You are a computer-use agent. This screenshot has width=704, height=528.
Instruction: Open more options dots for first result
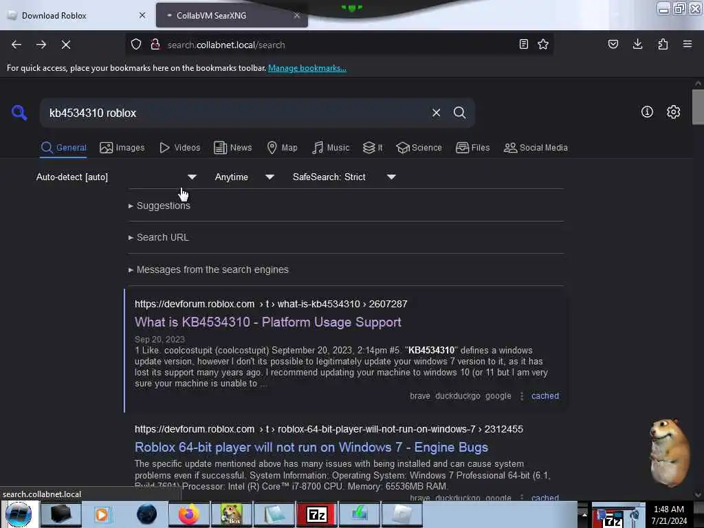click(521, 396)
